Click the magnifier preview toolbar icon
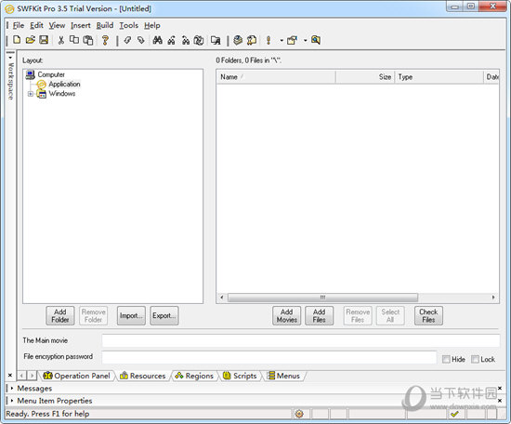Viewport: 511px width, 424px height. click(x=316, y=40)
